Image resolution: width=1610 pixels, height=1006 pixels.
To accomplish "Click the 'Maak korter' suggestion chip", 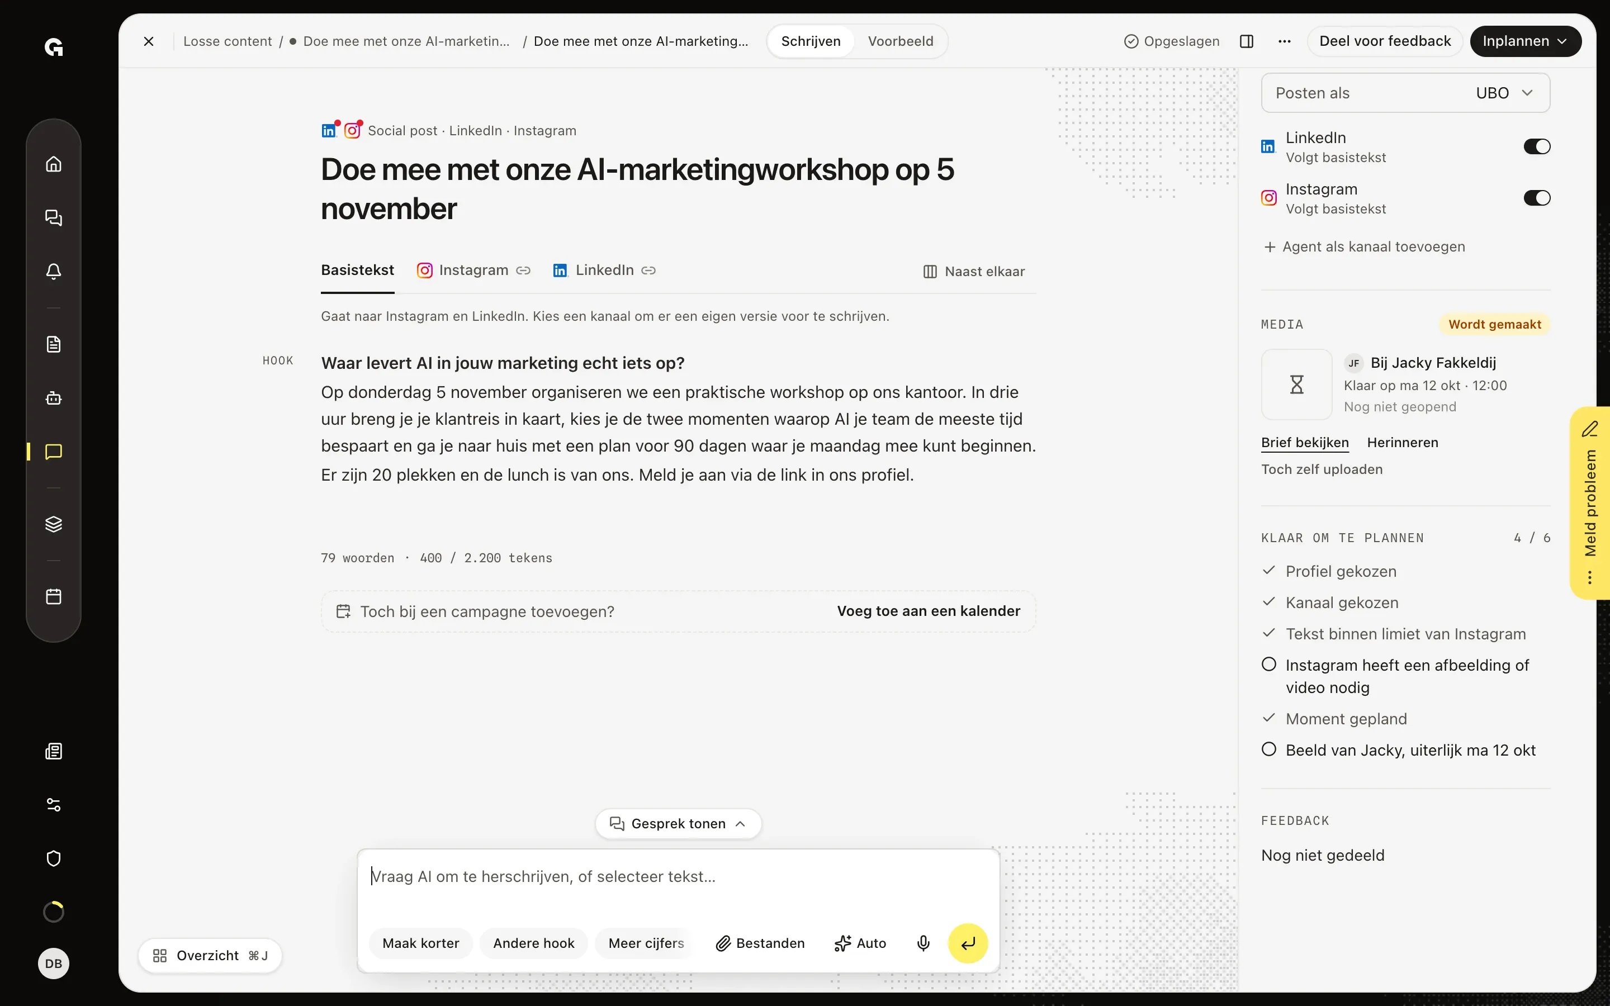I will [420, 943].
